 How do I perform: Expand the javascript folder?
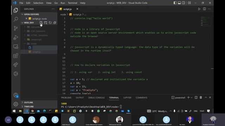(39, 40)
